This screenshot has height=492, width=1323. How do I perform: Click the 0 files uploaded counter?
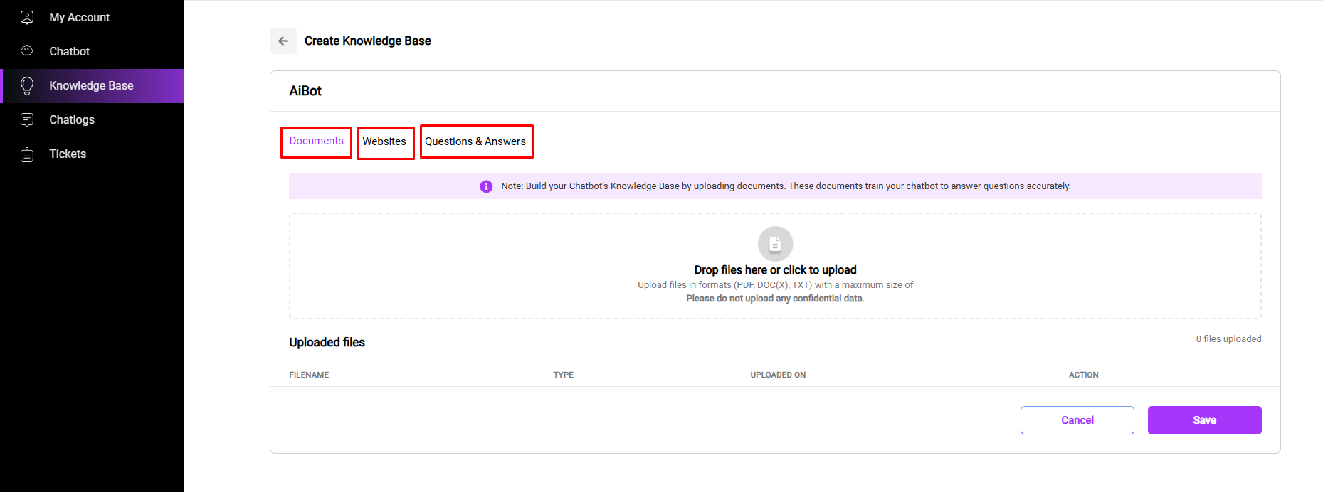pyautogui.click(x=1228, y=339)
